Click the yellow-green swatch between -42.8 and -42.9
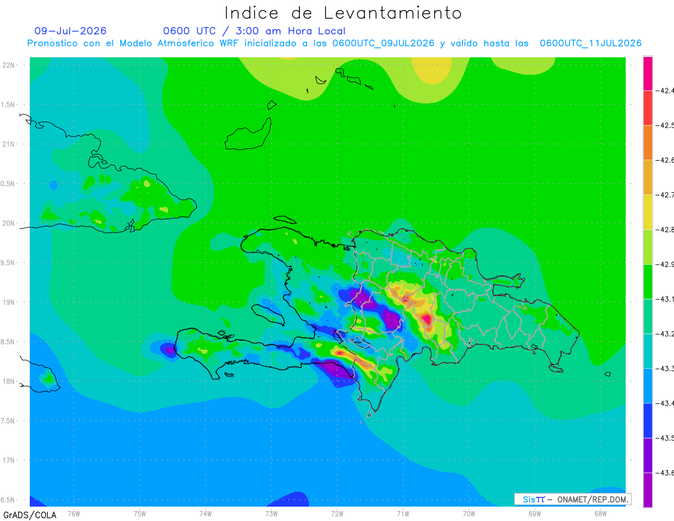The width and height of the screenshot is (674, 521). pyautogui.click(x=648, y=247)
